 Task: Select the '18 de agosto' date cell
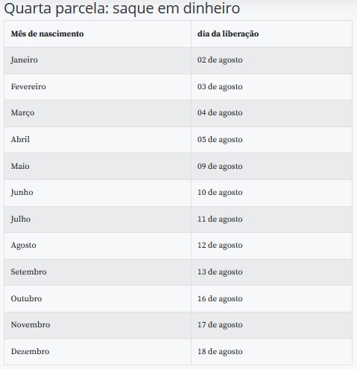coord(271,352)
